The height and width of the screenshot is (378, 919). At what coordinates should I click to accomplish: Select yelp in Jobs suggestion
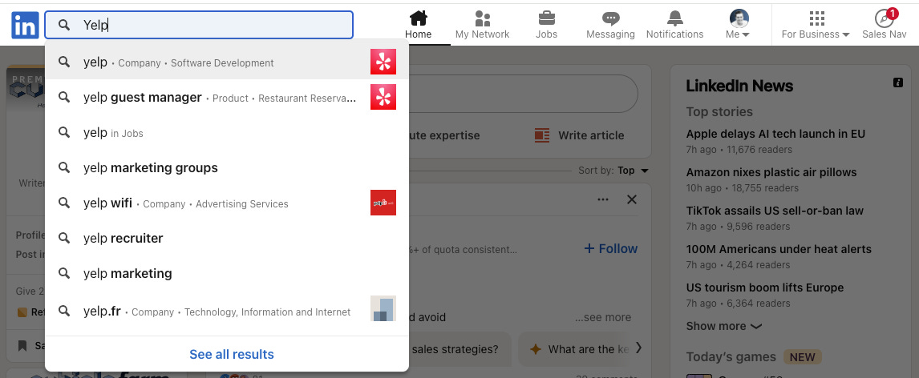click(x=227, y=133)
